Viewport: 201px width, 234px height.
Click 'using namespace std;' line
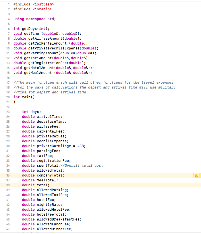pyautogui.click(x=34, y=19)
